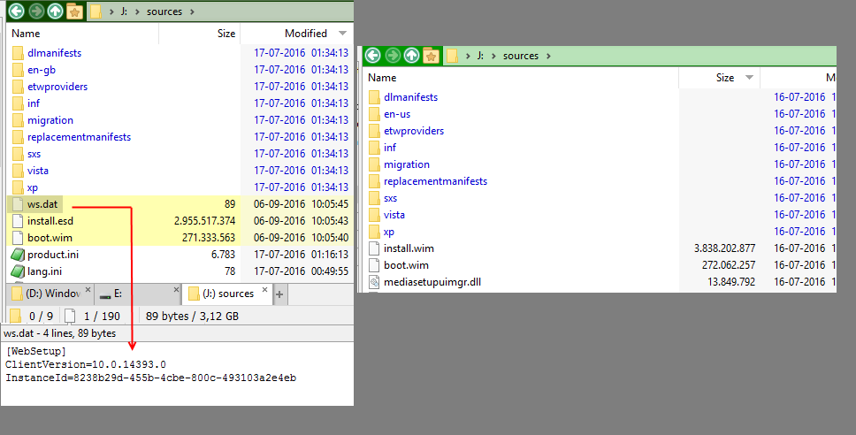The height and width of the screenshot is (435, 856).
Task: Go forward in left pane
Action: (x=36, y=11)
